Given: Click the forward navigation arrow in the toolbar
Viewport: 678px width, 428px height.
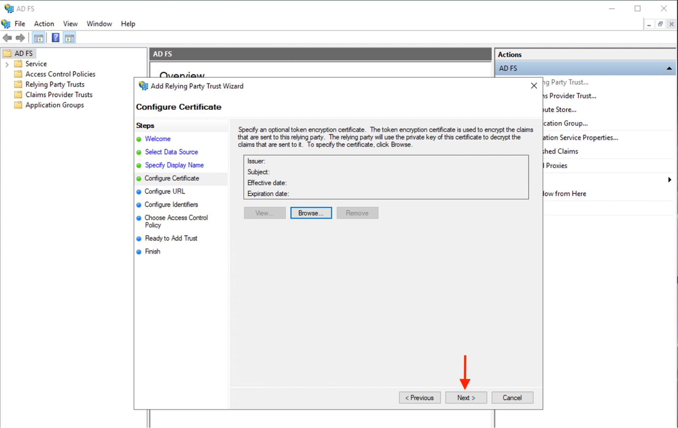Looking at the screenshot, I should click(20, 38).
